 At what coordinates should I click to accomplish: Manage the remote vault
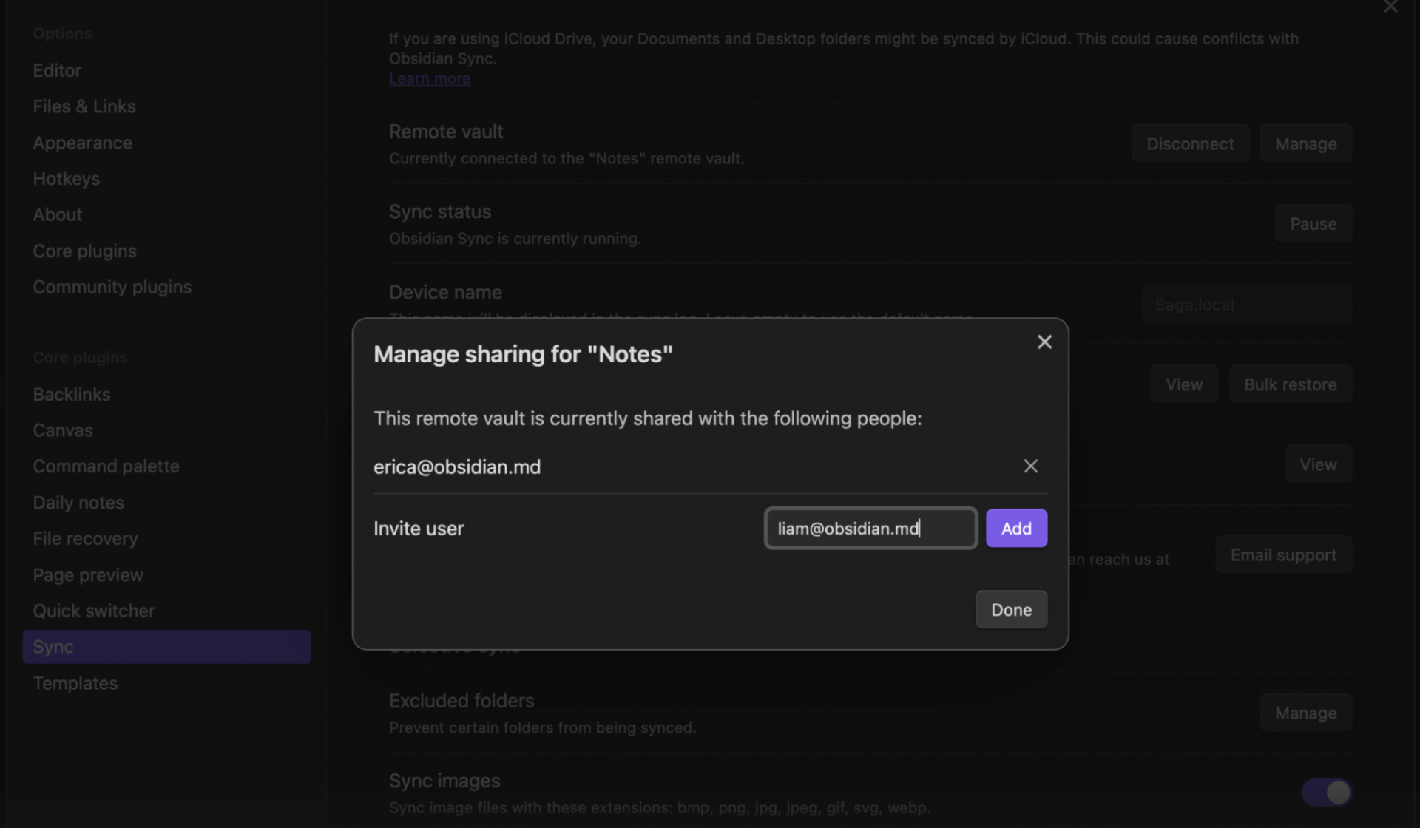[x=1305, y=143]
